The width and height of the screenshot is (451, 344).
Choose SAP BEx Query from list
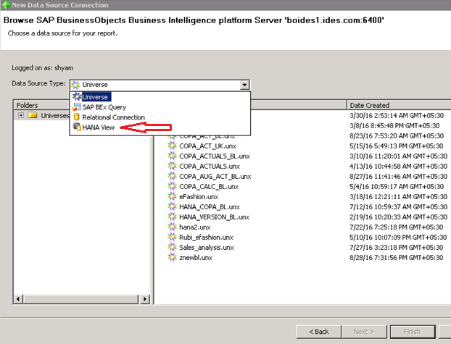[x=104, y=107]
